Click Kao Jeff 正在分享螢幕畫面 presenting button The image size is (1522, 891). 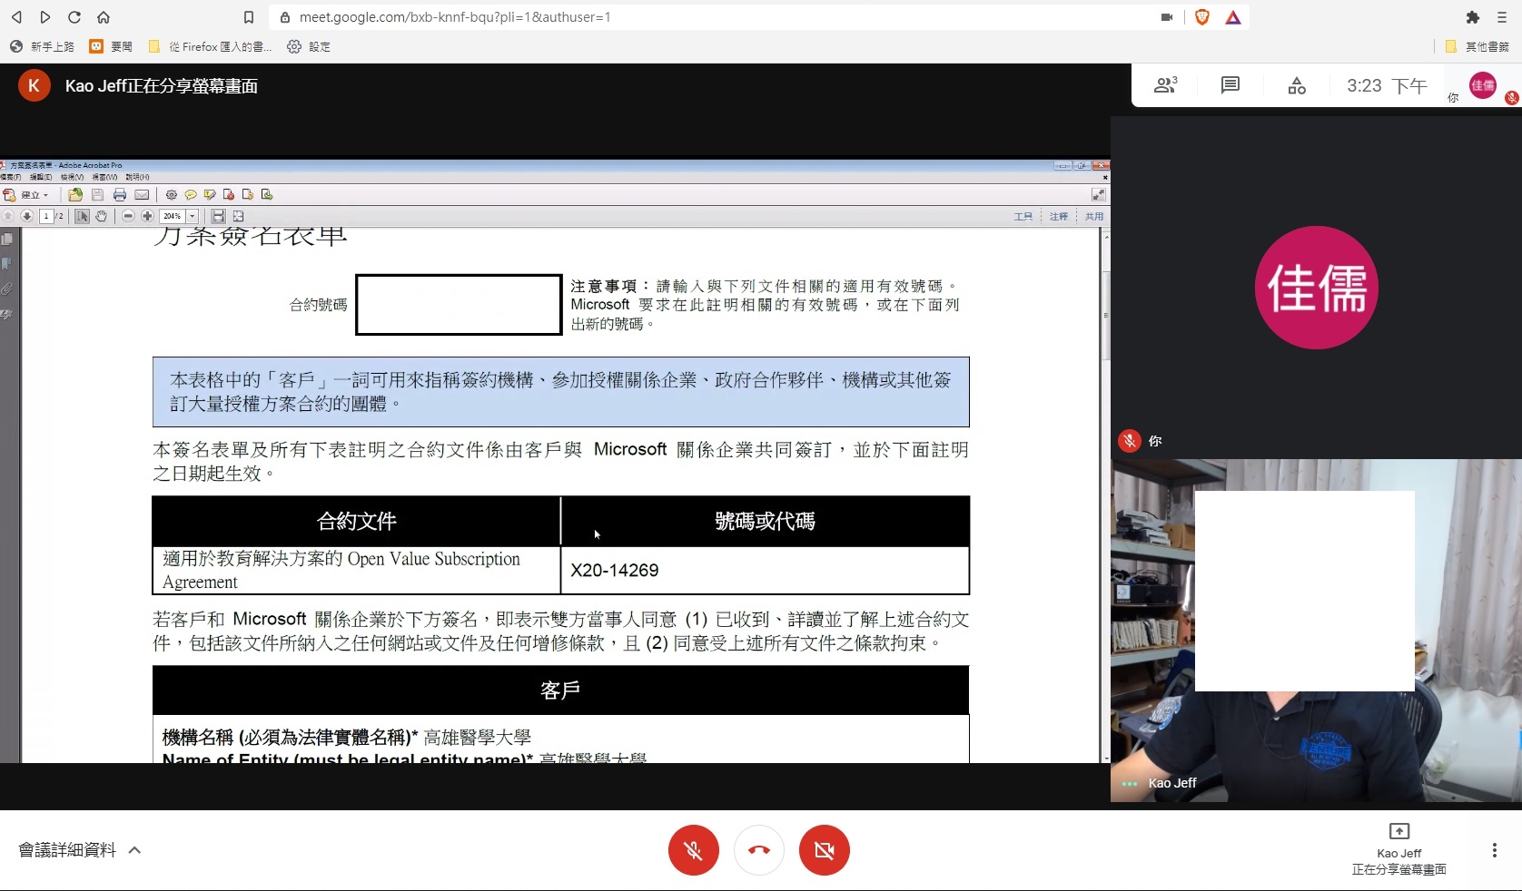click(x=1398, y=849)
